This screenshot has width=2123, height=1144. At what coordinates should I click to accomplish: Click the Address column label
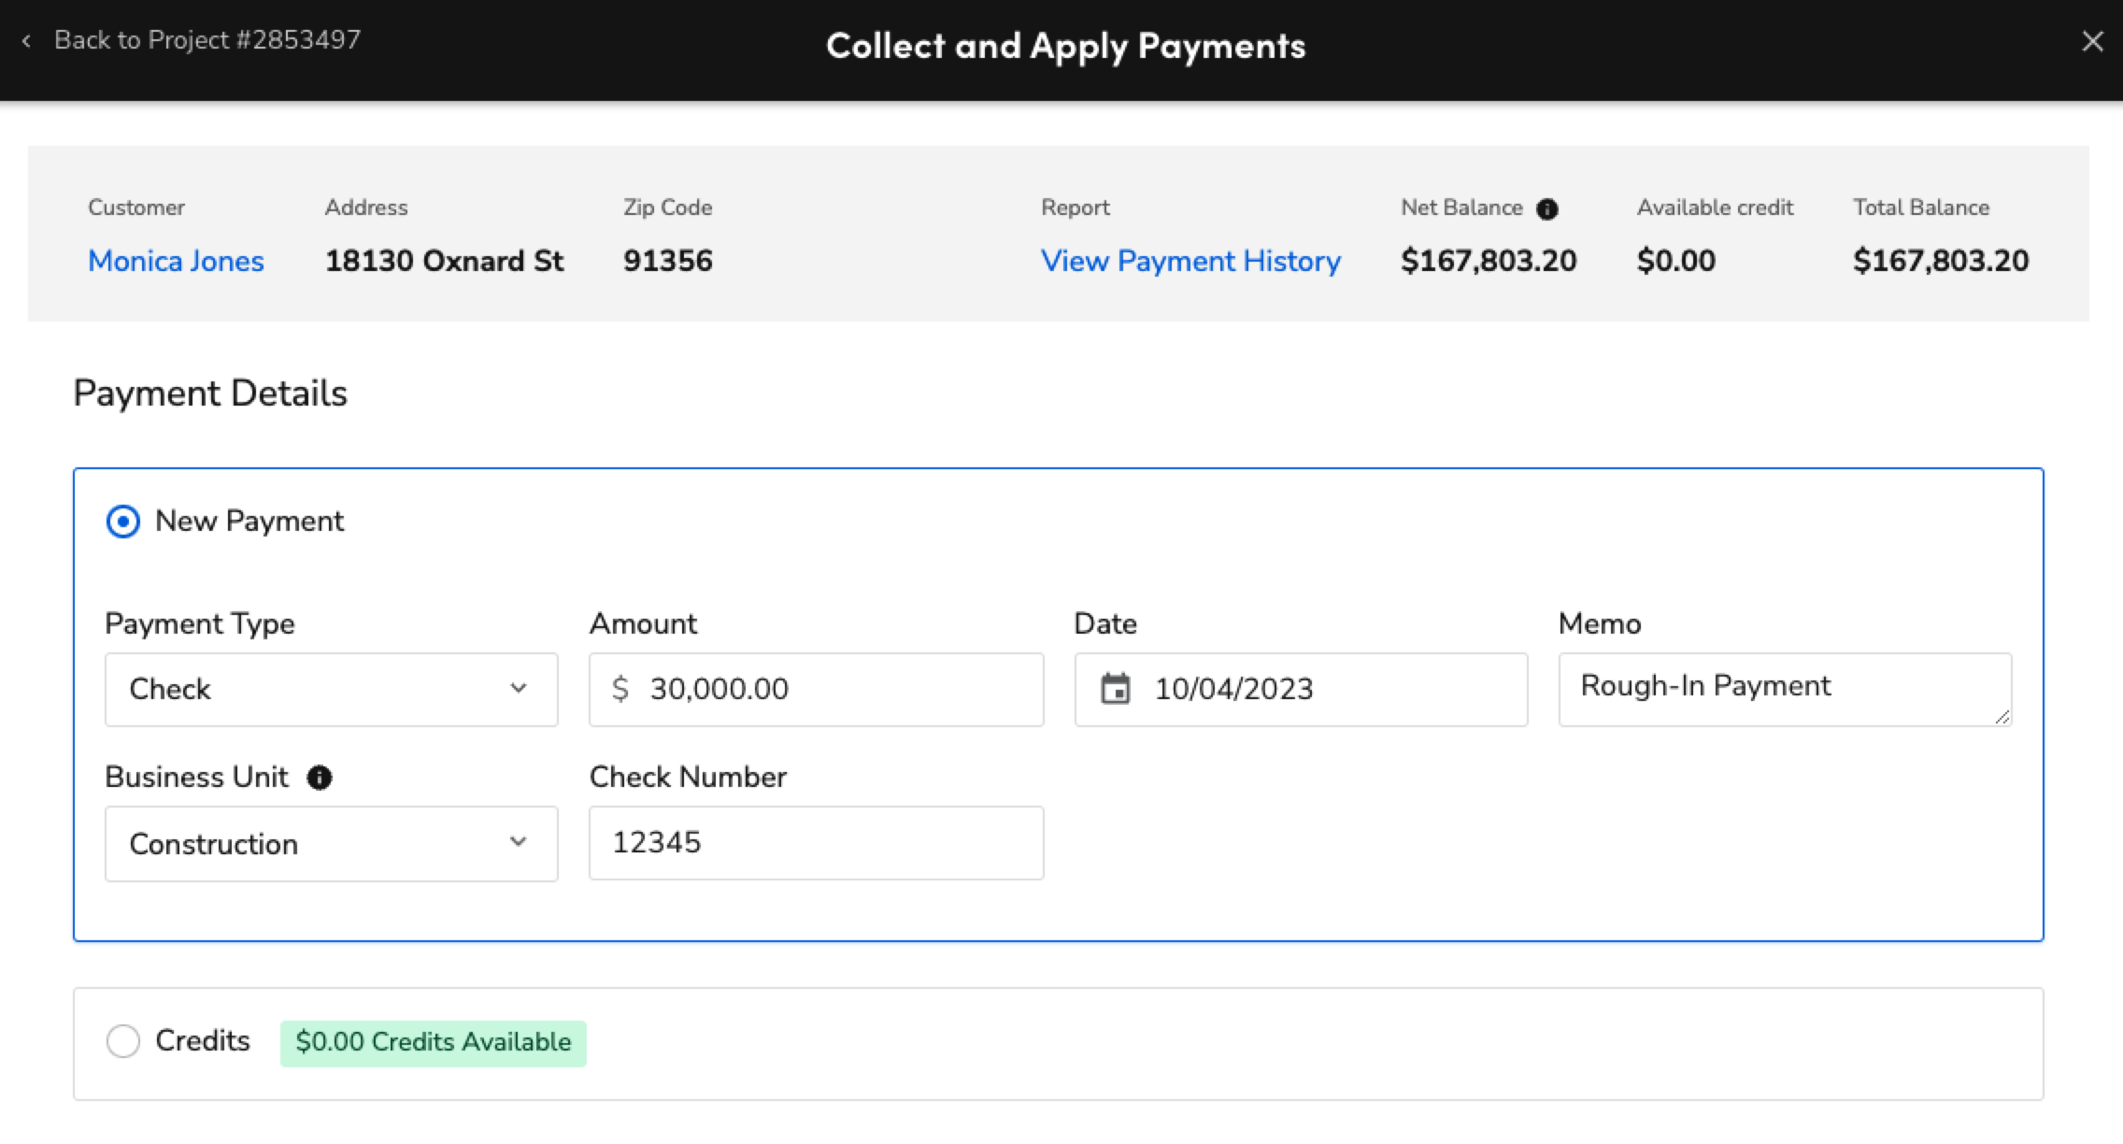[366, 207]
